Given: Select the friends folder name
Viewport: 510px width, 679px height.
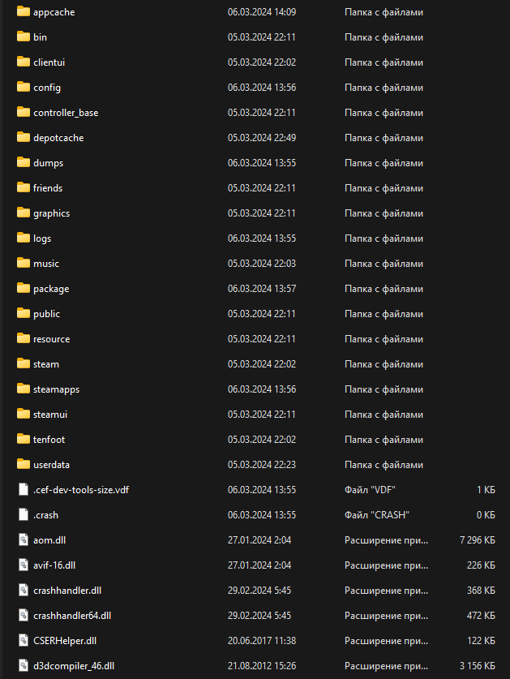Looking at the screenshot, I should [48, 188].
